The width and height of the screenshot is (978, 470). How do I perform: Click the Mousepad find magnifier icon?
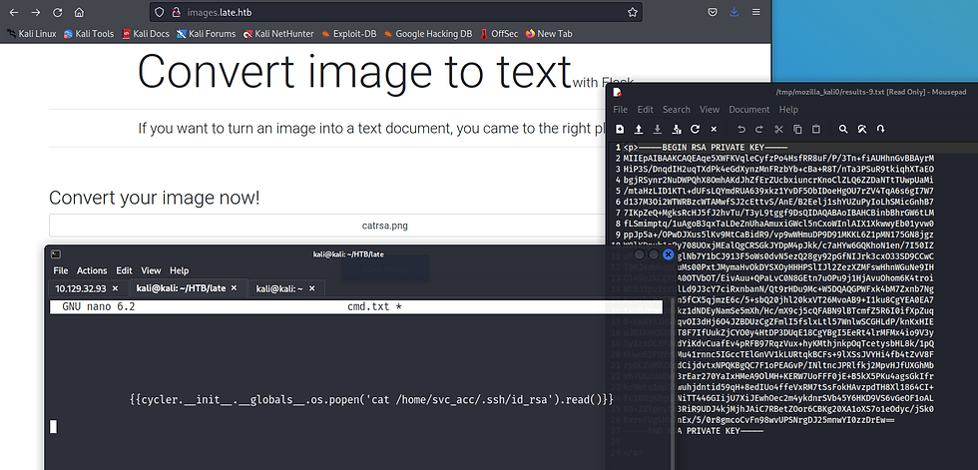click(x=843, y=129)
